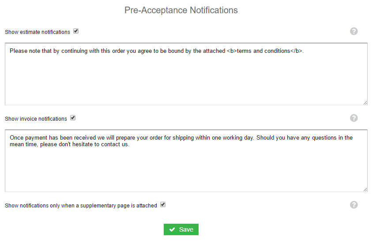The width and height of the screenshot is (376, 244).
Task: Toggle the Show estimate notifications checkbox
Action: [x=76, y=31]
